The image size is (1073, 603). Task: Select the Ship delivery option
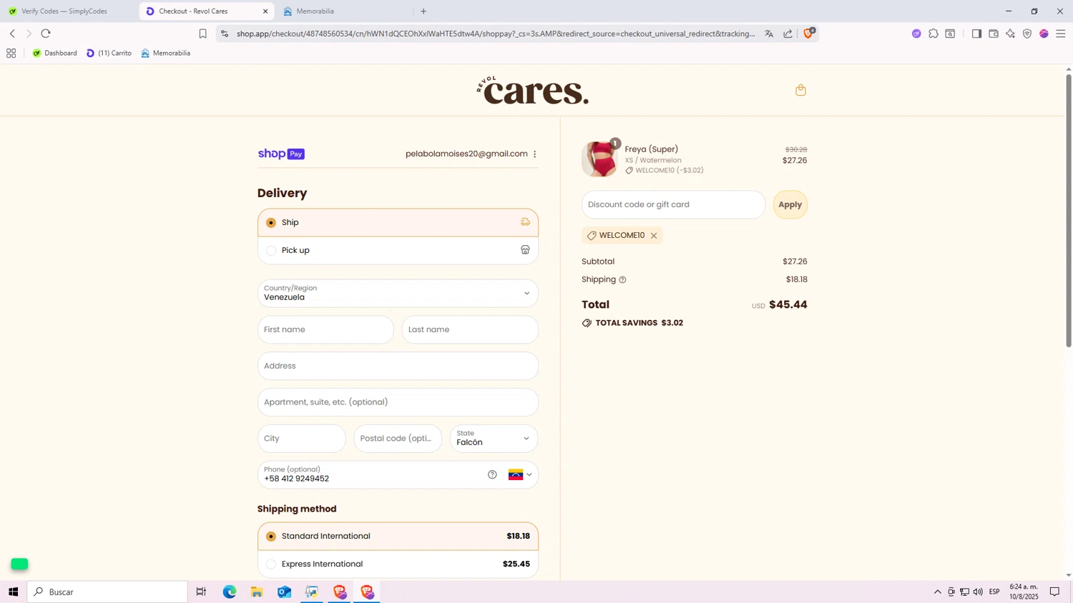pyautogui.click(x=398, y=223)
